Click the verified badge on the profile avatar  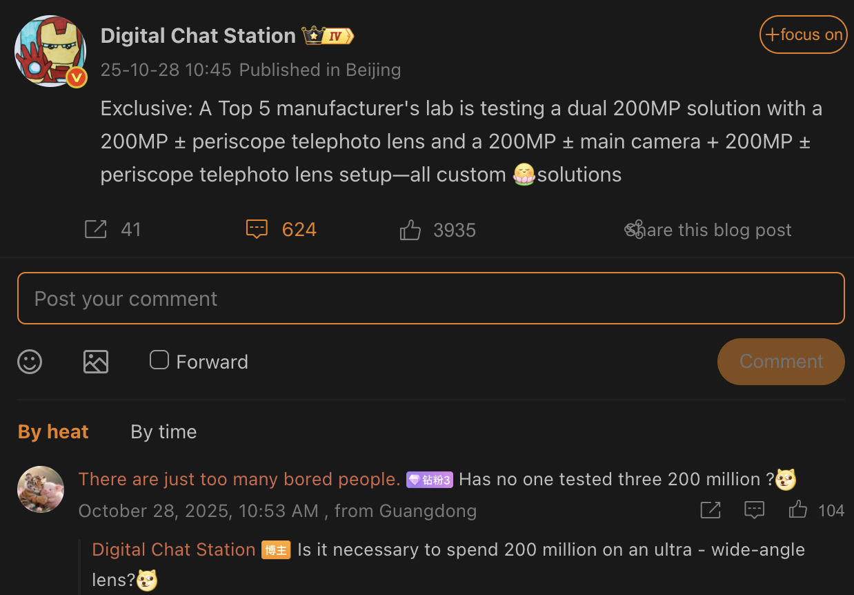pyautogui.click(x=76, y=78)
